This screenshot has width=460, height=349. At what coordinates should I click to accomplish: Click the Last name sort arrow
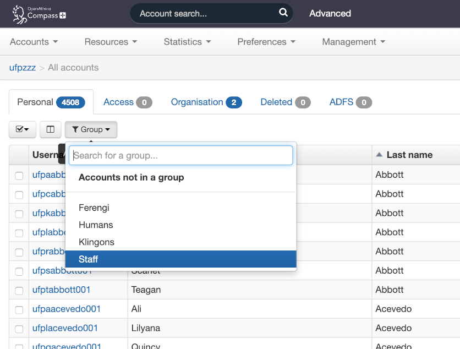pos(379,155)
